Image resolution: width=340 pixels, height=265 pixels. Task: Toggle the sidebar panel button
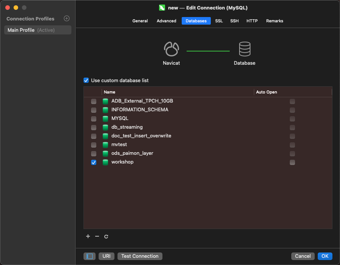point(90,256)
